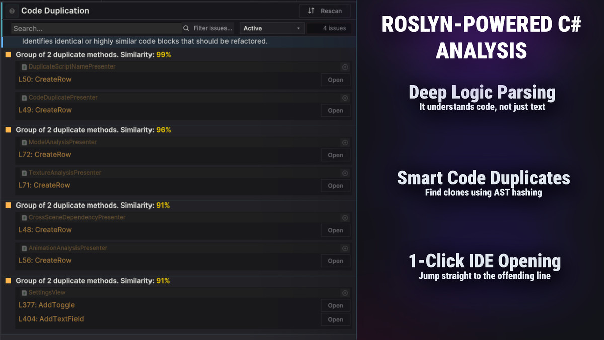Click the SettingsView file name
The width and height of the screenshot is (604, 340).
(47, 292)
